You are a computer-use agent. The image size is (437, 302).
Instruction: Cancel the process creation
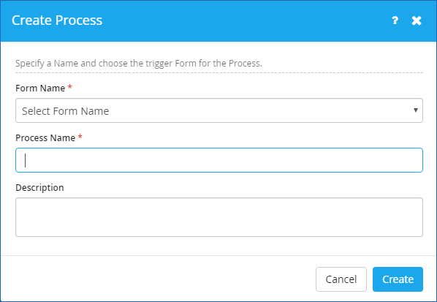click(341, 279)
